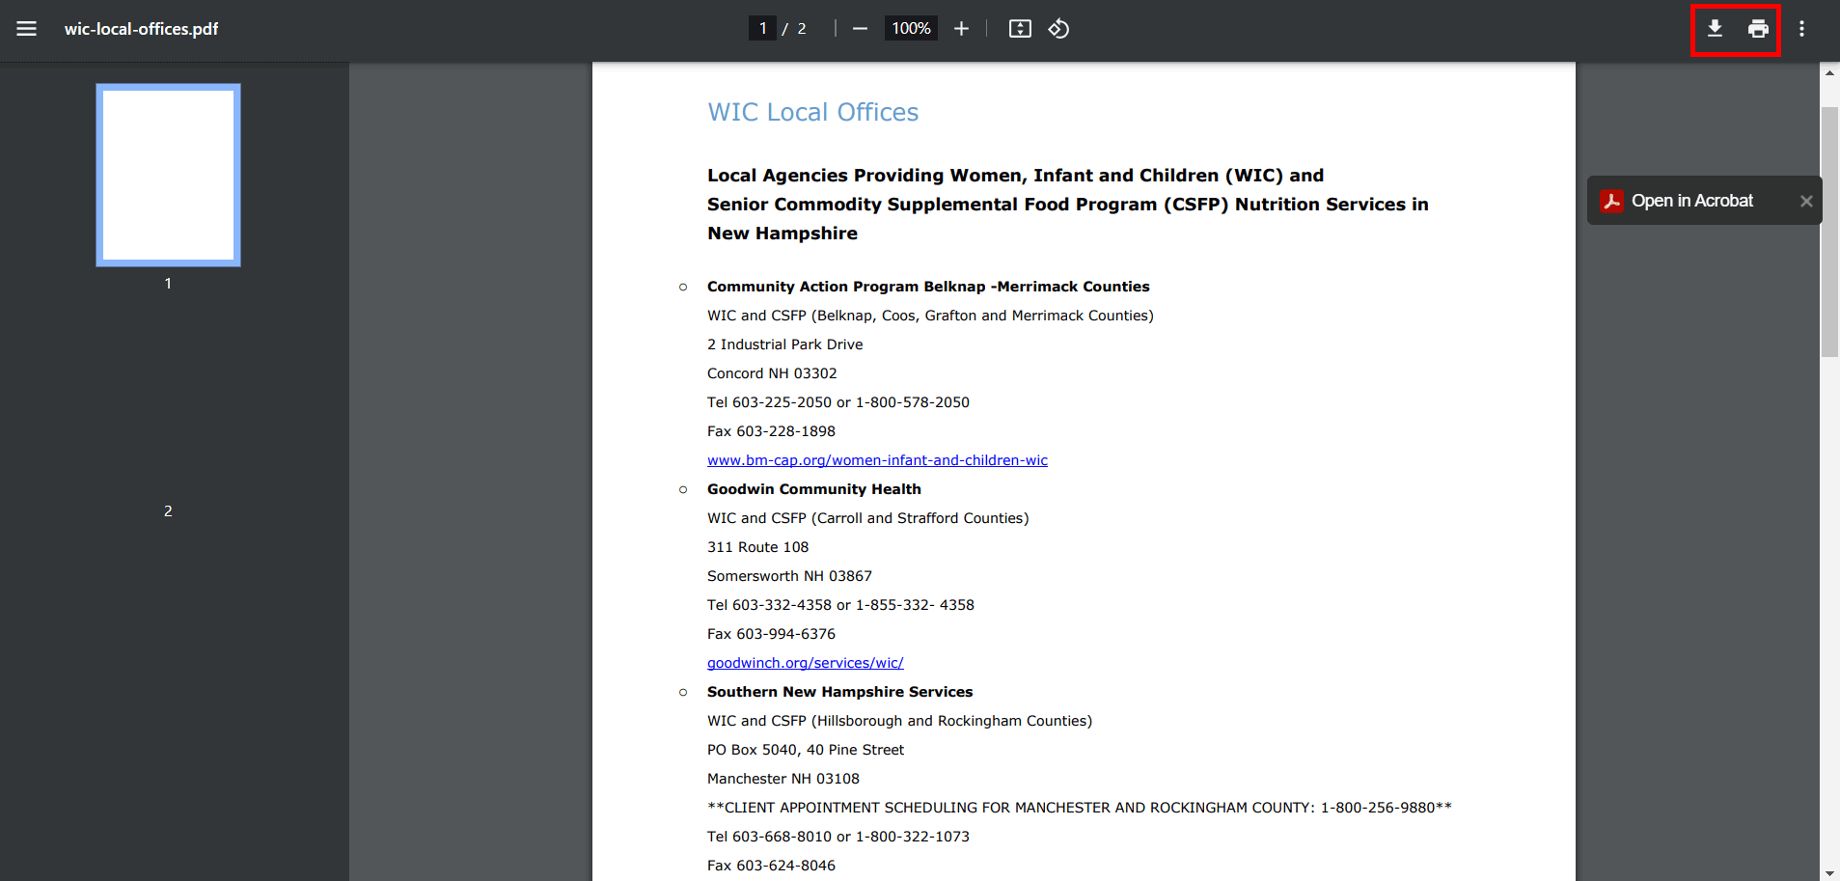This screenshot has height=881, width=1840.
Task: Select page 2 in thumbnail sidebar
Action: coord(168,510)
